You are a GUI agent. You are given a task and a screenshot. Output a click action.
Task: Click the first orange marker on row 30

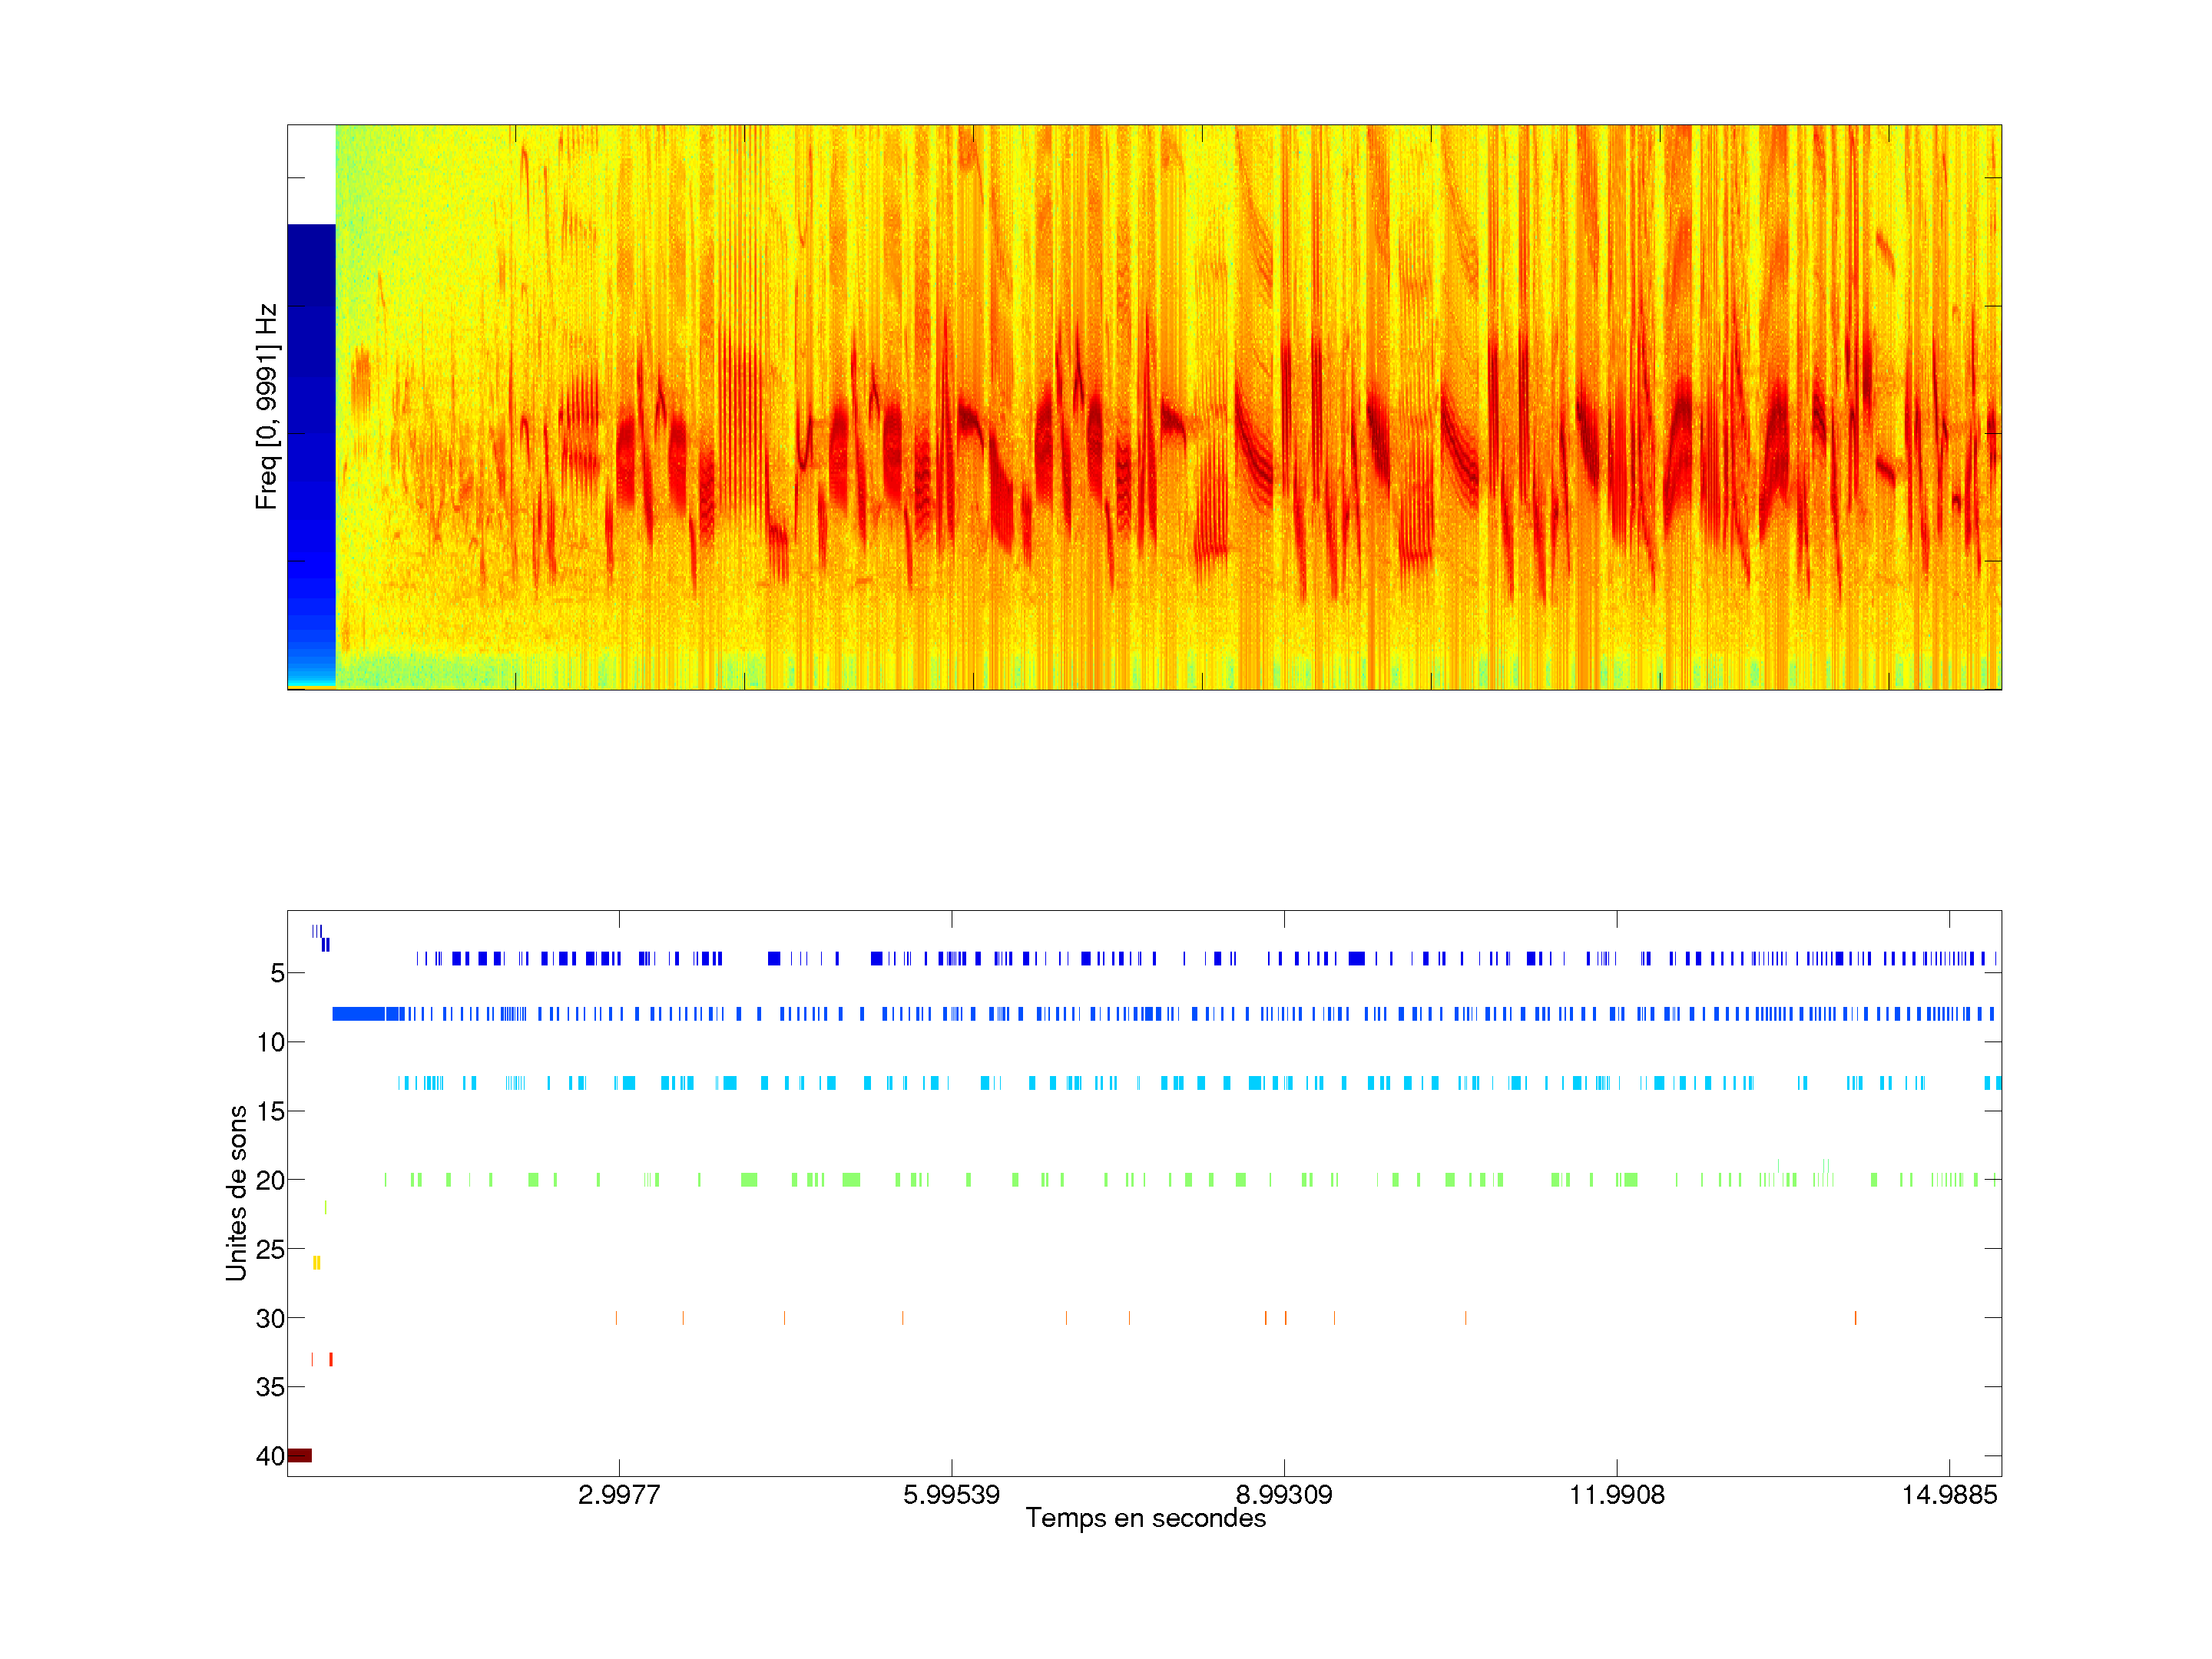tap(616, 1318)
